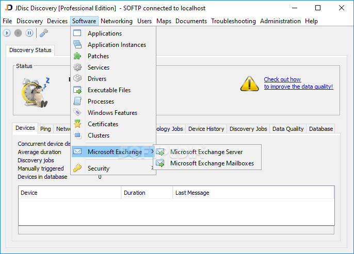354x254 pixels.
Task: Click the Device column header
Action: 70,193
